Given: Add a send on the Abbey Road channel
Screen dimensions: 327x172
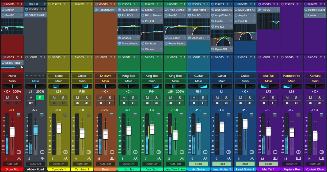Looking at the screenshot, I should 45,57.
